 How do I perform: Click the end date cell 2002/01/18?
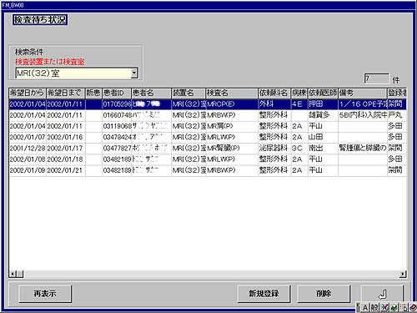point(66,159)
